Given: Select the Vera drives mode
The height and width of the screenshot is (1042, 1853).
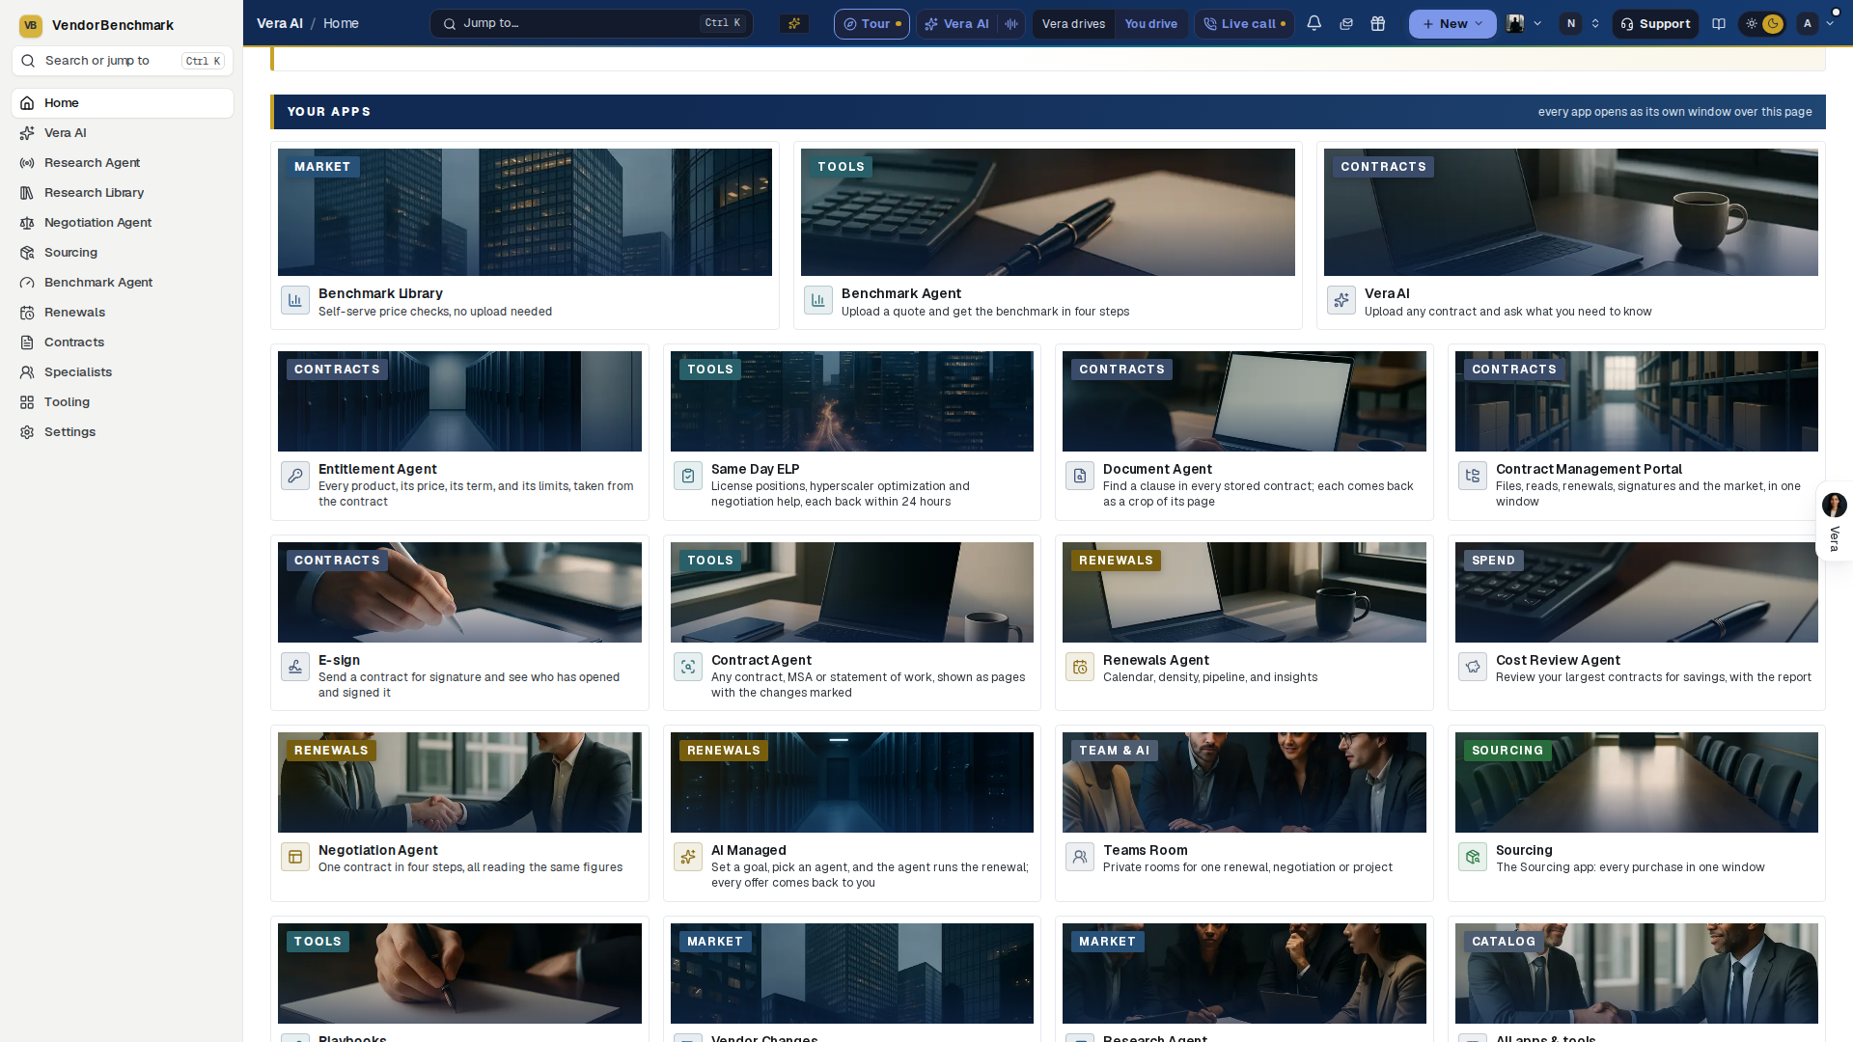Looking at the screenshot, I should [1073, 23].
